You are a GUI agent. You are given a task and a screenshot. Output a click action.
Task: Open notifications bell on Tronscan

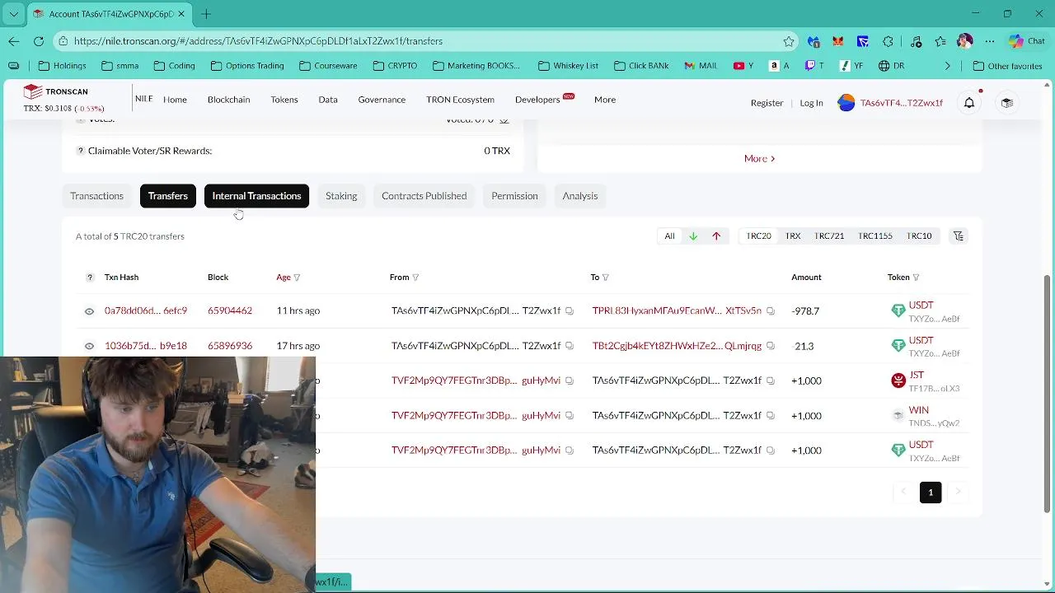pos(969,103)
